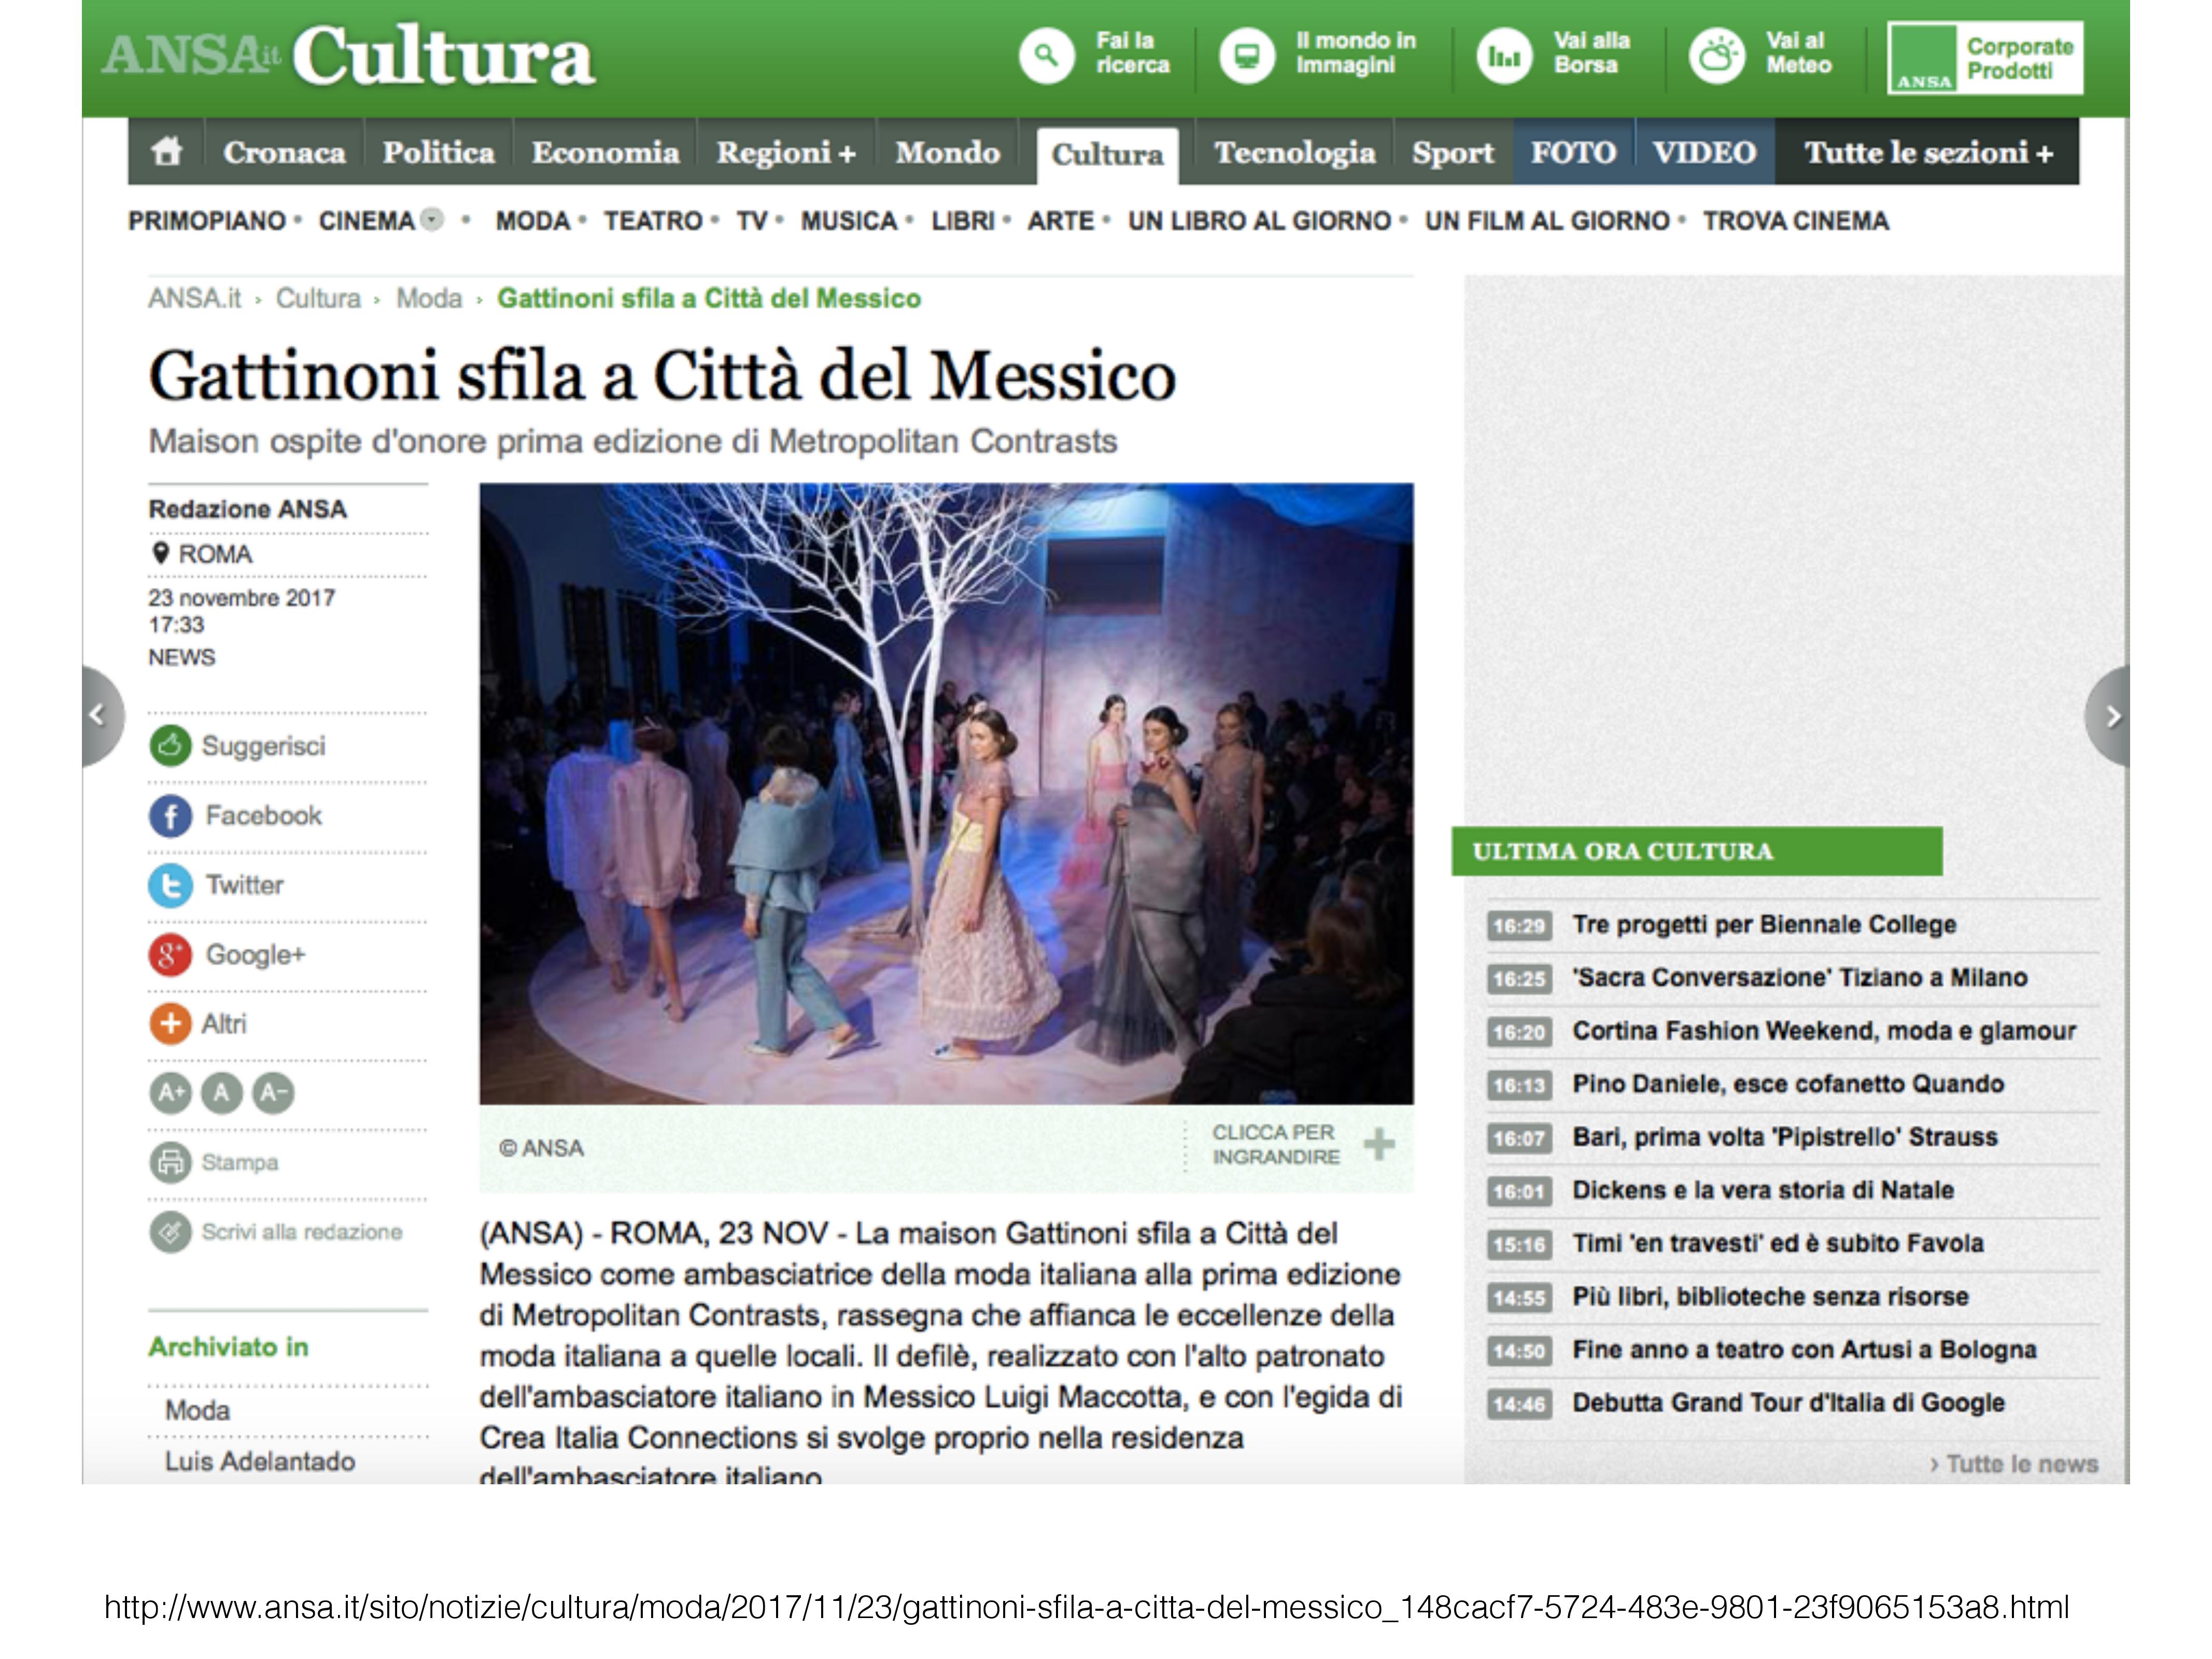Open 'Sacra Conversazione' Tiziano a Milano
The image size is (2212, 1659).
[1800, 977]
